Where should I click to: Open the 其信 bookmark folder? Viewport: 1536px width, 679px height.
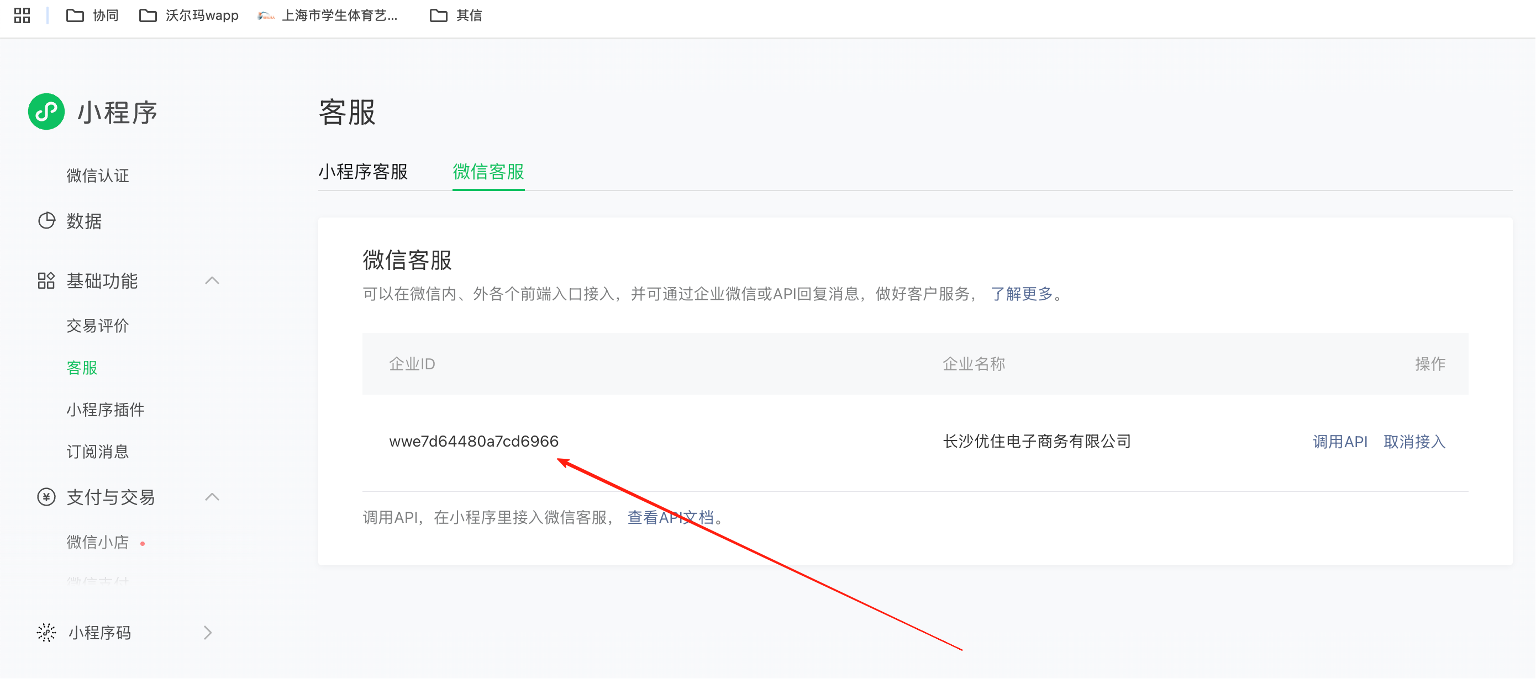click(x=456, y=15)
